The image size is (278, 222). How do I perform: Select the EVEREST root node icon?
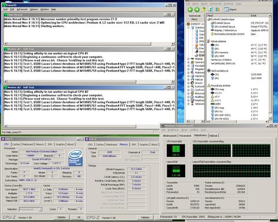188,24
